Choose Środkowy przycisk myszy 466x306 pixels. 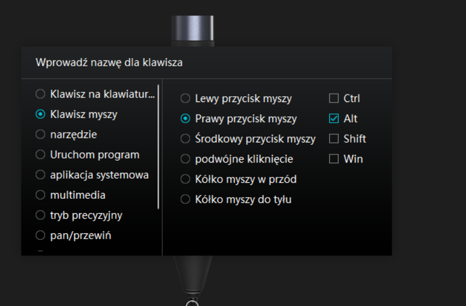click(x=185, y=139)
